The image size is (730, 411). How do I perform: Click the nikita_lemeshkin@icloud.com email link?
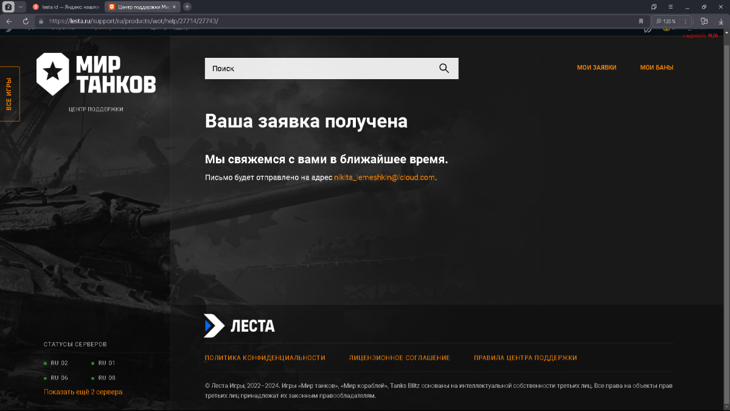click(x=384, y=178)
